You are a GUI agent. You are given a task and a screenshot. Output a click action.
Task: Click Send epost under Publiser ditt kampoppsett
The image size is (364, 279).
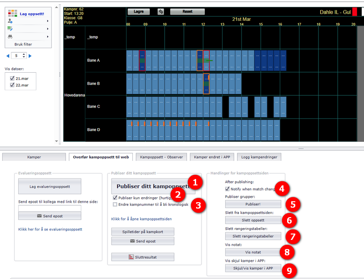[x=142, y=241]
